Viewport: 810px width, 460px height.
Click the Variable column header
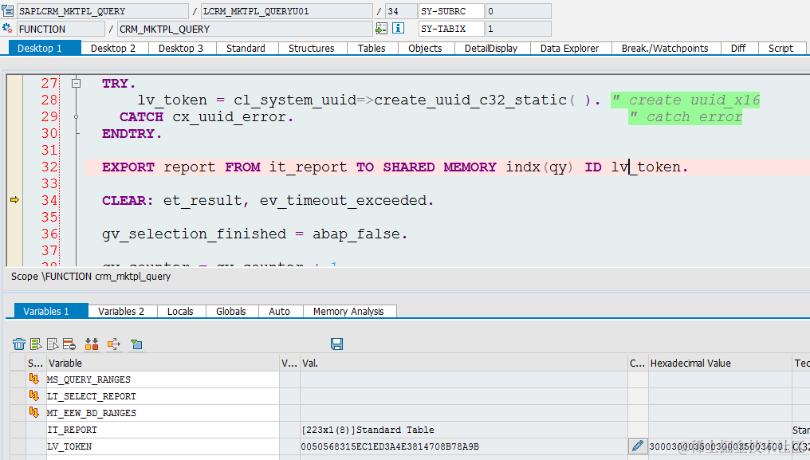[x=162, y=363]
